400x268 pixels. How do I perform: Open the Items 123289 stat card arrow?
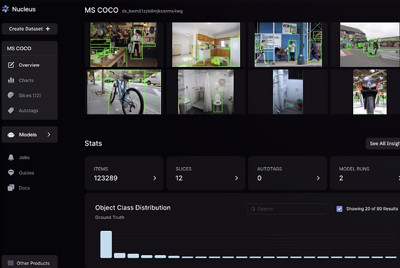click(x=154, y=178)
